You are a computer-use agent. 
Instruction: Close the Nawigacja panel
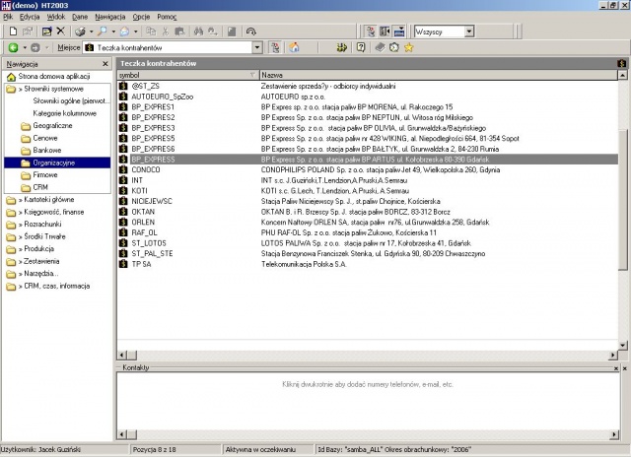pos(105,64)
